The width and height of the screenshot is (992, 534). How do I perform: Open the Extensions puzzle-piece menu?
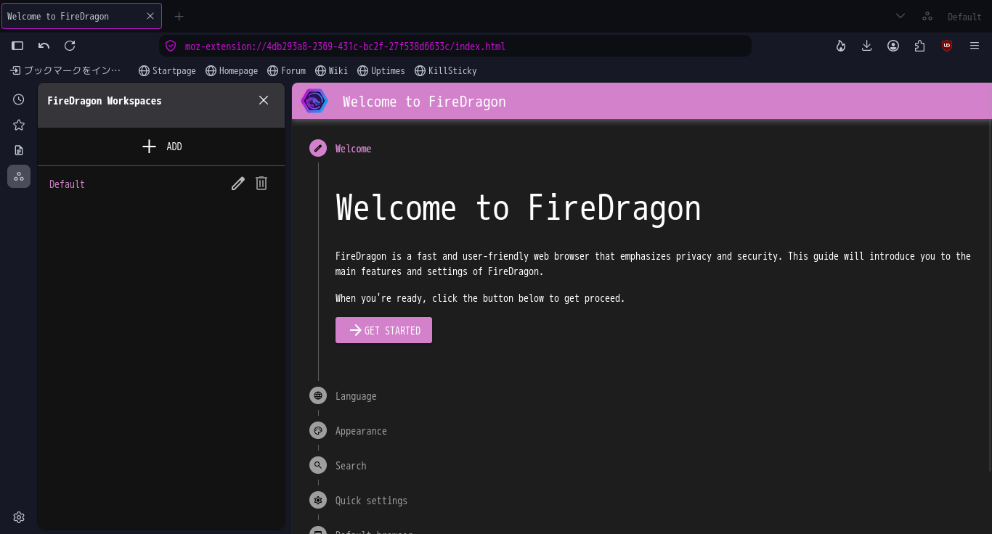920,46
